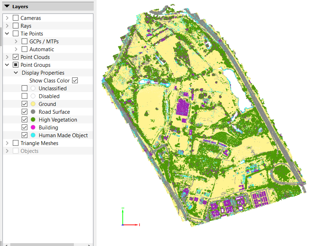This screenshot has height=246, width=315.
Task: Collapse the Point Groups layer
Action: [7, 65]
